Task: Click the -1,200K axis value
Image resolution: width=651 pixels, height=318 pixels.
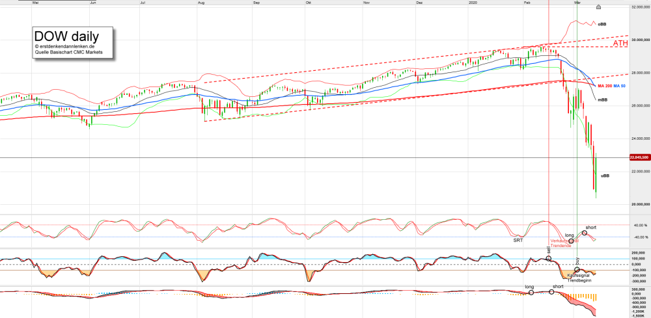Action: click(637, 311)
